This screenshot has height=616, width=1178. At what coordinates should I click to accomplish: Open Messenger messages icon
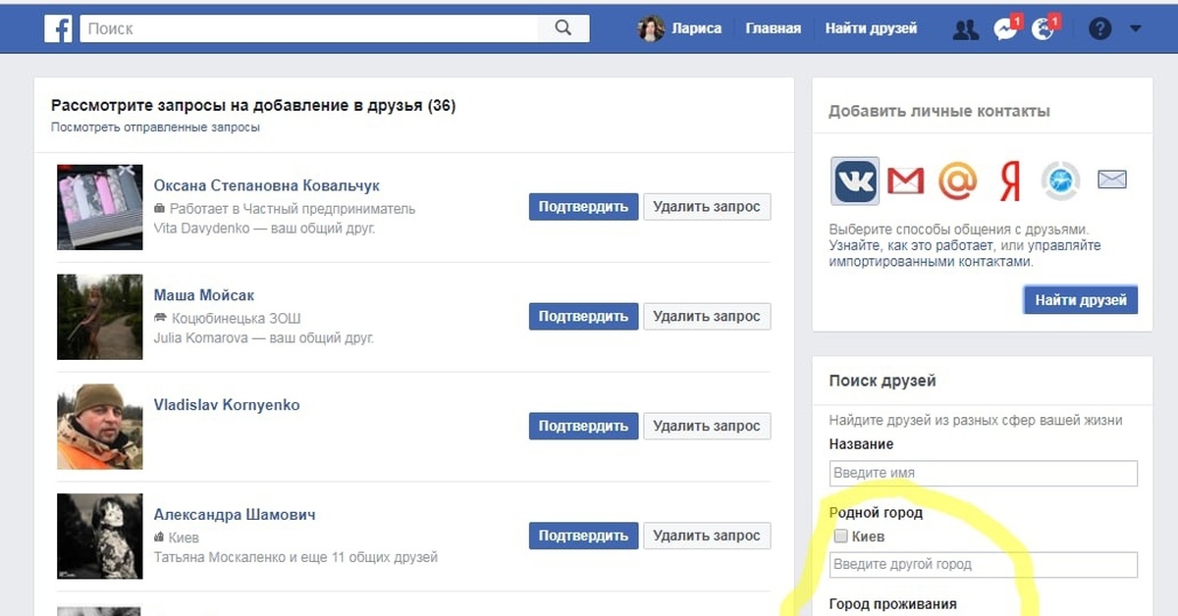pos(1005,29)
